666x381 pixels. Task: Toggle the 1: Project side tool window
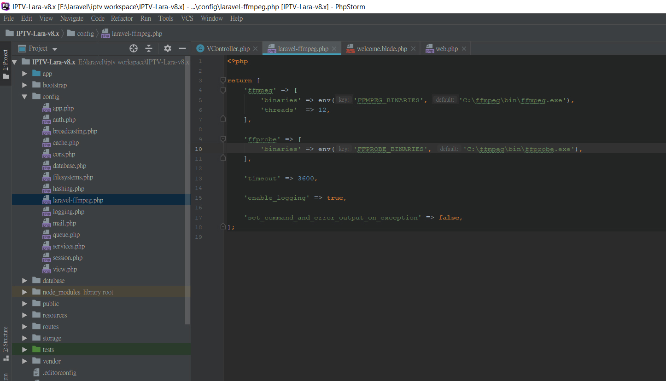point(6,64)
